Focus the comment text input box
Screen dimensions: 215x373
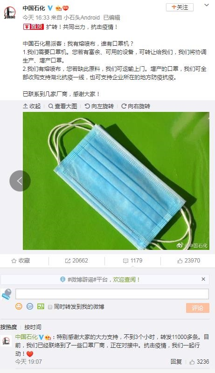point(112,294)
